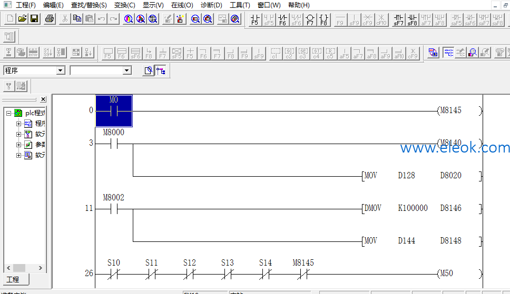
Task: Click the error check toolbar icon
Action: 33,52
